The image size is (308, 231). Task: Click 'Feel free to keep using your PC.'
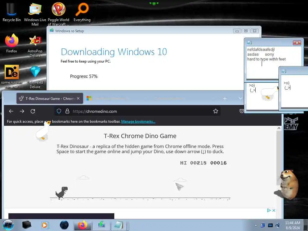(86, 61)
